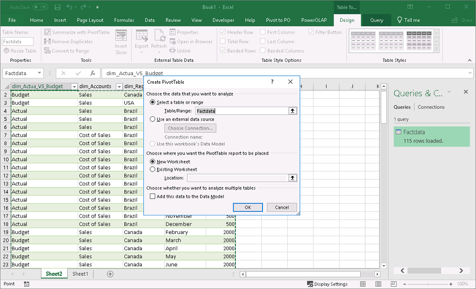Click the help question mark in dialog
The width and height of the screenshot is (476, 289).
point(272,82)
